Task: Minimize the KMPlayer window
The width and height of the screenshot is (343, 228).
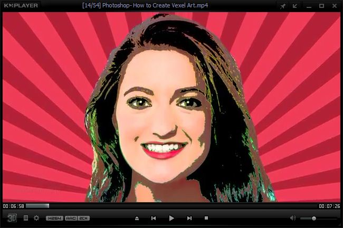Action: point(309,6)
